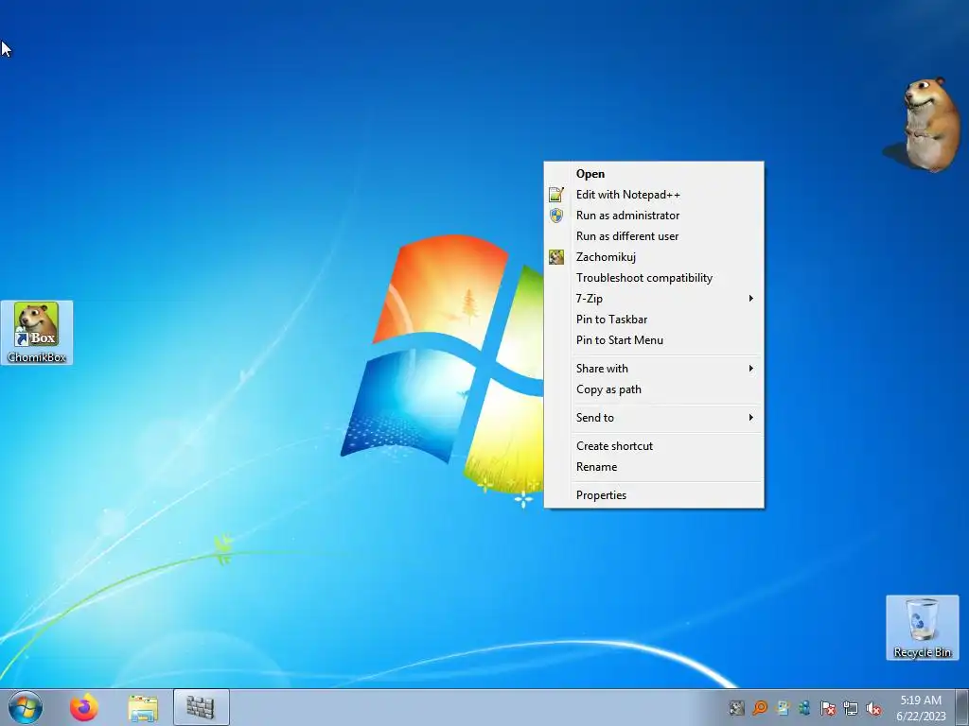969x726 pixels.
Task: Expand the Share with submenu arrow
Action: coord(750,369)
